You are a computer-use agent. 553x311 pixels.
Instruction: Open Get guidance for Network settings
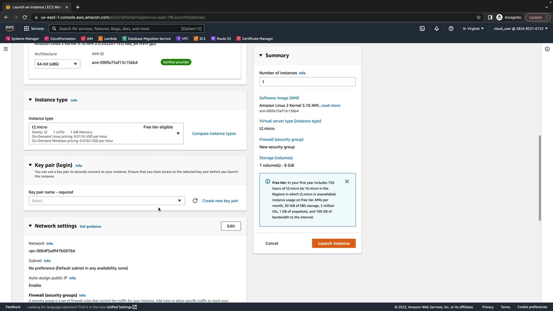(x=90, y=226)
